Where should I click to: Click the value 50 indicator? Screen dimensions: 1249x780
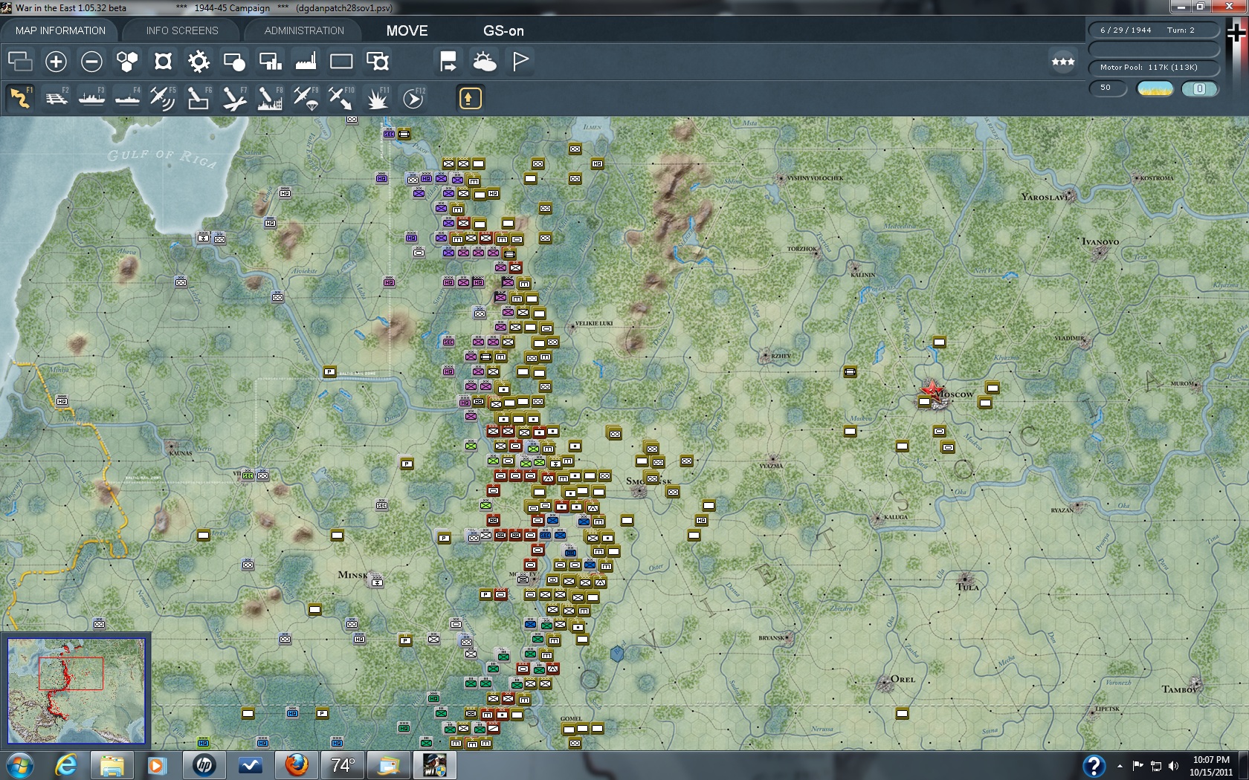tap(1108, 88)
